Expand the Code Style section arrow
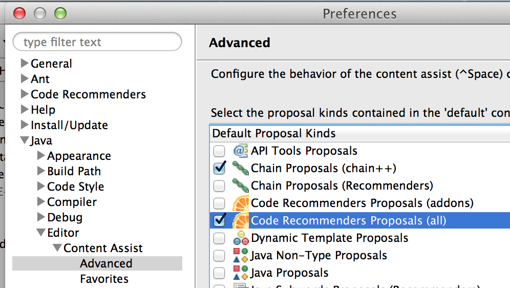The image size is (510, 288). point(41,187)
